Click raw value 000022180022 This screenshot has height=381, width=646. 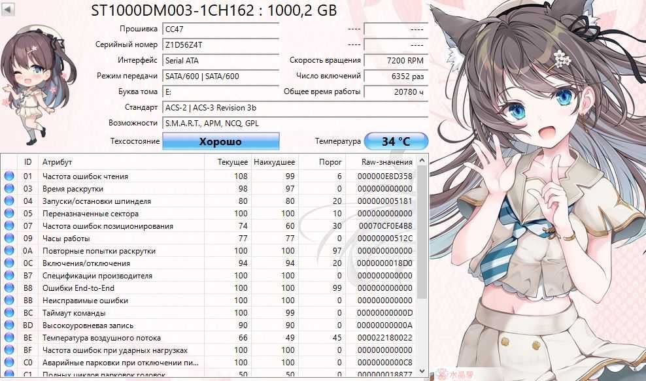click(385, 337)
